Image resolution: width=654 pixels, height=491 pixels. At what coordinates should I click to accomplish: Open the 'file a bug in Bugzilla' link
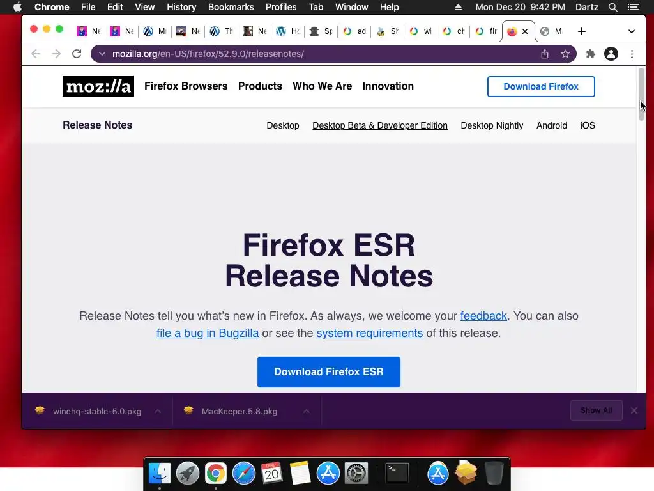(208, 333)
